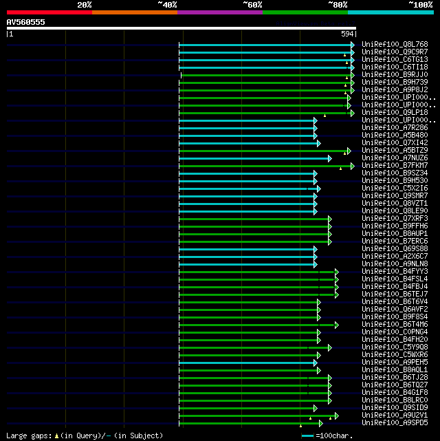Click the green alignment bar for B7ERC6
The height and width of the screenshot is (441, 440).
click(254, 242)
